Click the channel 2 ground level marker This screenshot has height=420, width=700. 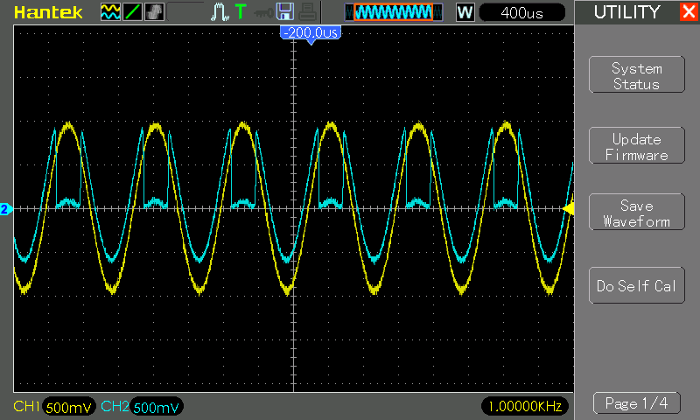tap(6, 209)
